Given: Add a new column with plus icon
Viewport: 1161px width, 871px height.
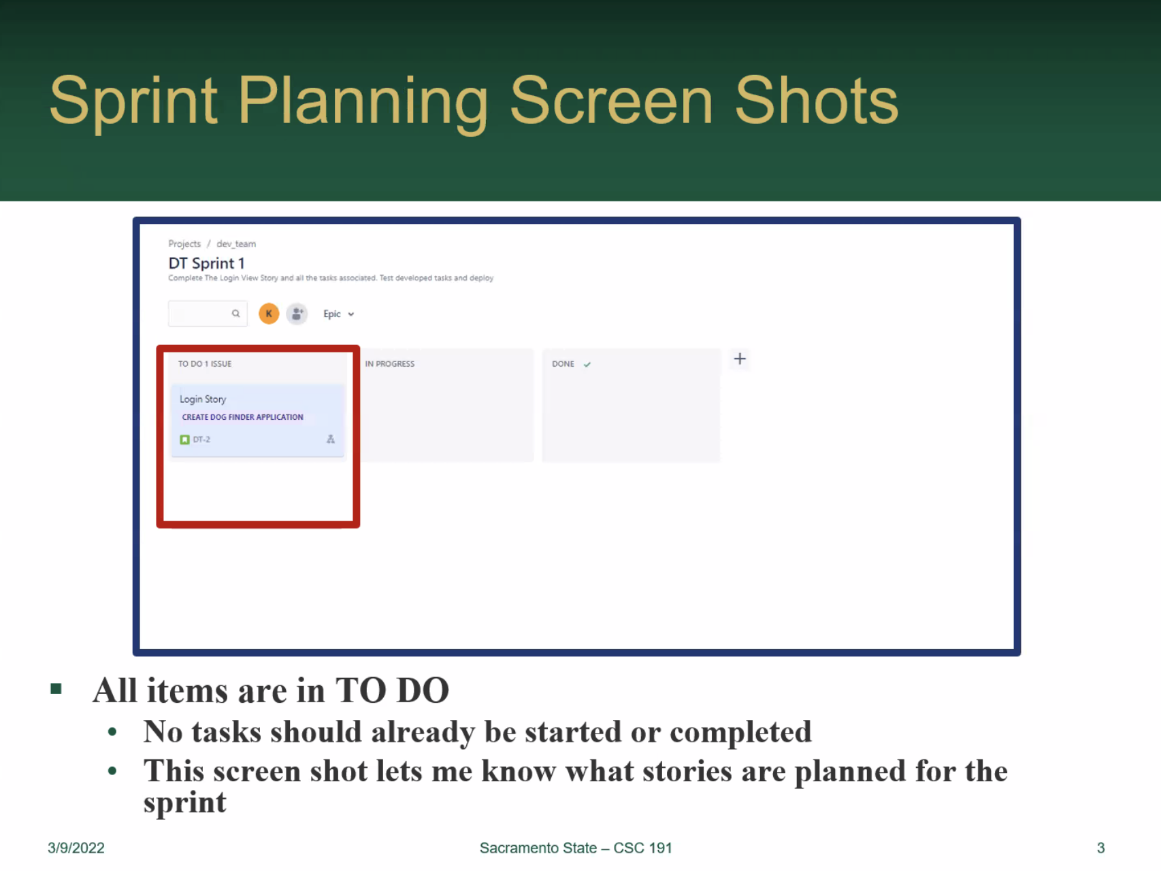Looking at the screenshot, I should point(740,359).
